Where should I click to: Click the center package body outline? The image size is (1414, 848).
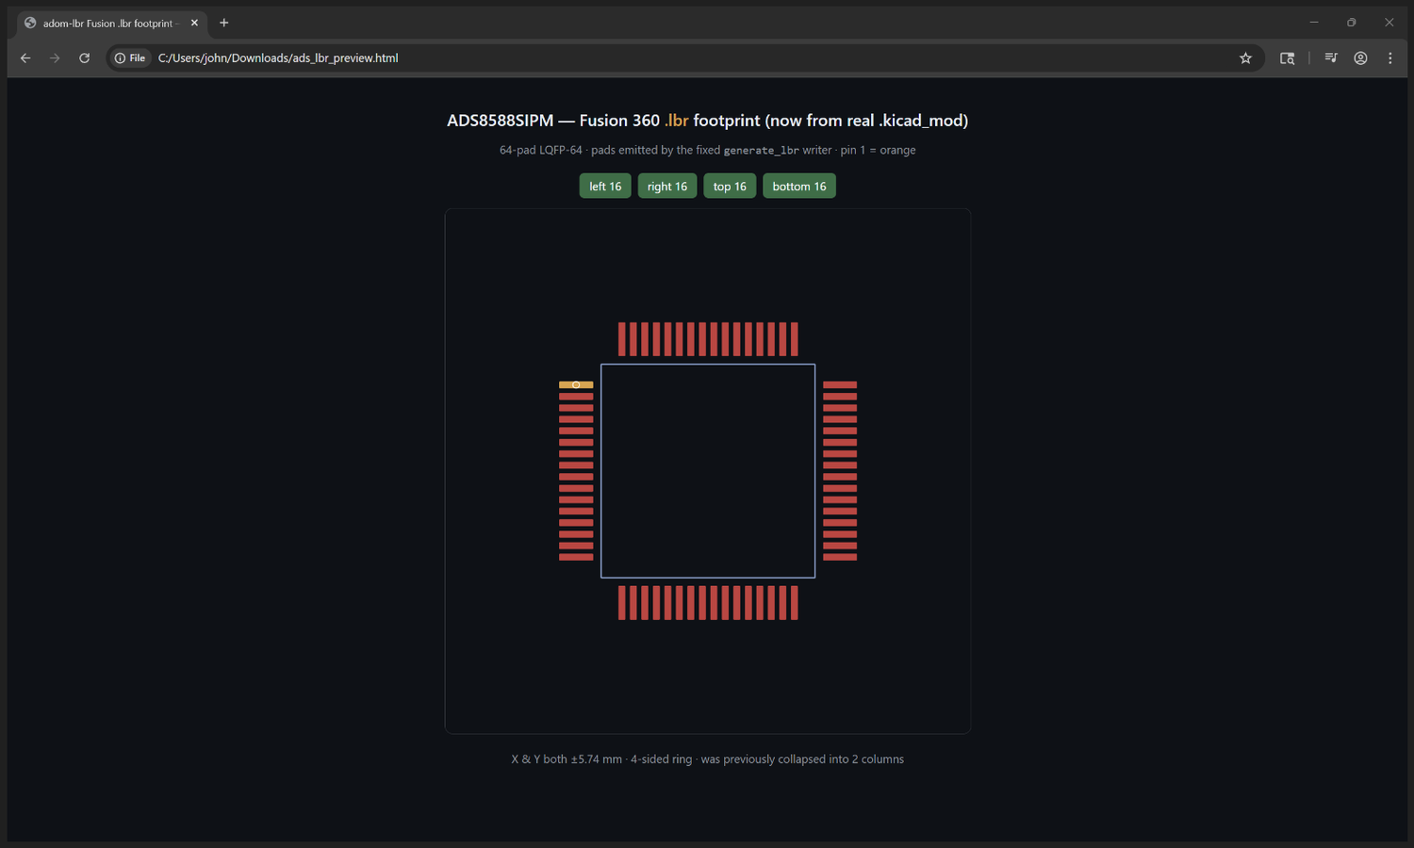(708, 471)
